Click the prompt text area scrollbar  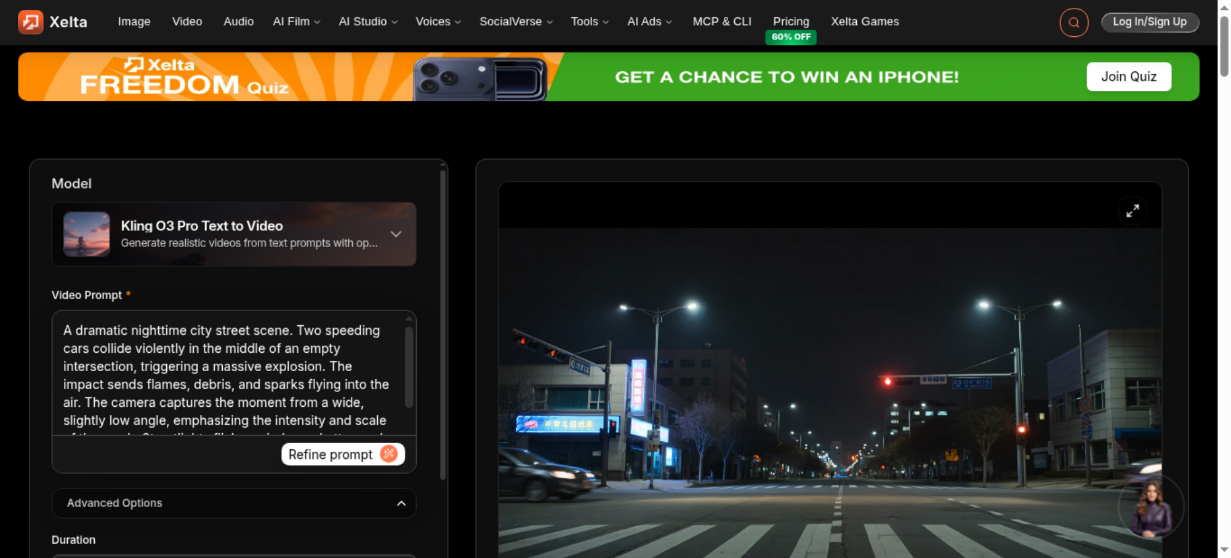[409, 367]
